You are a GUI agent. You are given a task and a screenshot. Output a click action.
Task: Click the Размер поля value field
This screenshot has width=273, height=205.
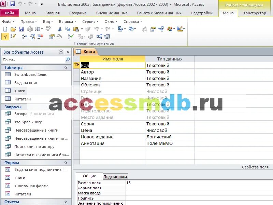[199, 183]
